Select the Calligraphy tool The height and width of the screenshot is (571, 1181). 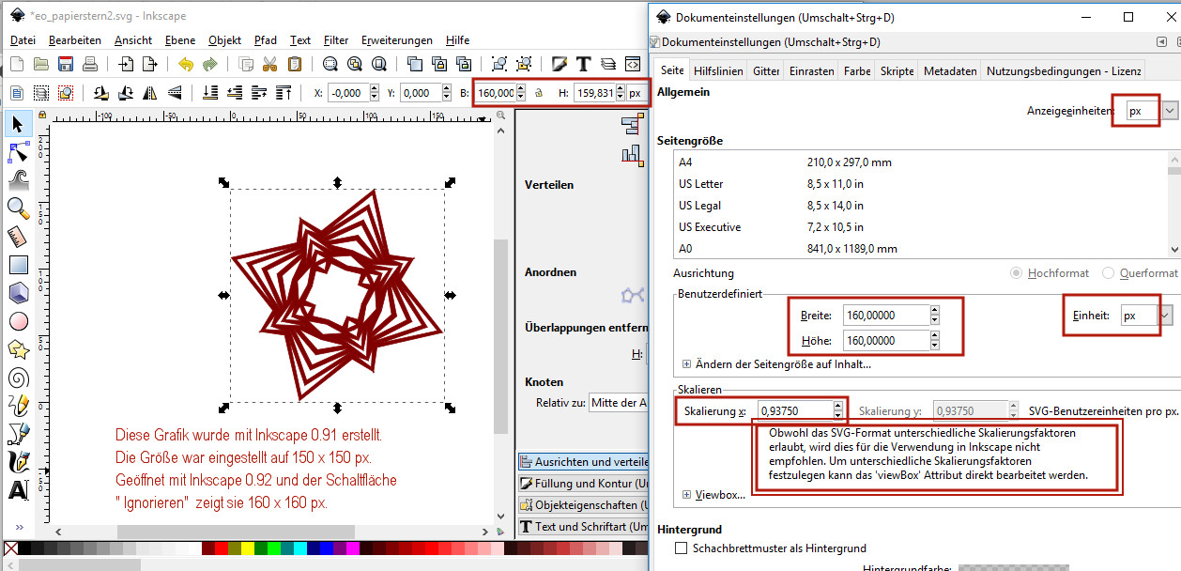pyautogui.click(x=18, y=462)
